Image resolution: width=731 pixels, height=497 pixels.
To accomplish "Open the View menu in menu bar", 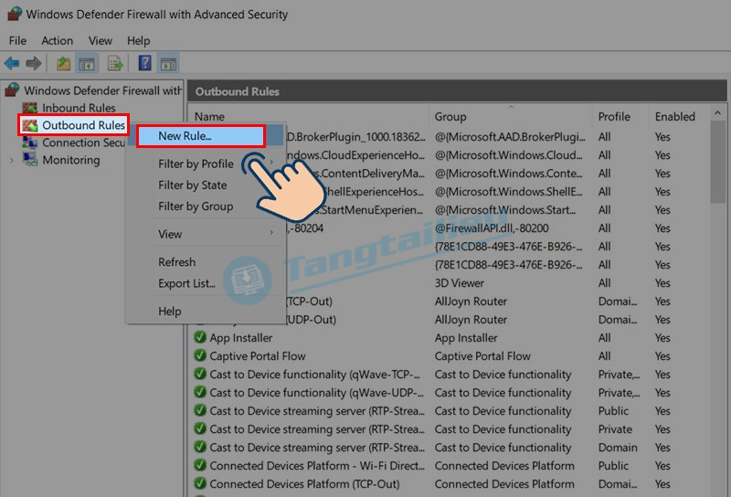I will point(101,41).
